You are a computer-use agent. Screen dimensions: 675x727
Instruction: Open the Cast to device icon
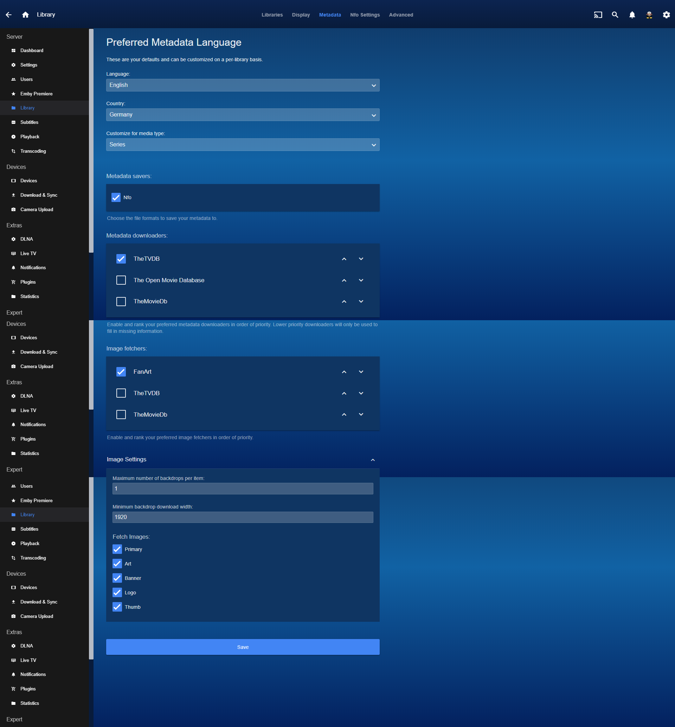click(x=598, y=15)
